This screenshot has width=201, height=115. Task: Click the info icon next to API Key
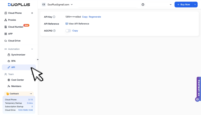[54, 17]
